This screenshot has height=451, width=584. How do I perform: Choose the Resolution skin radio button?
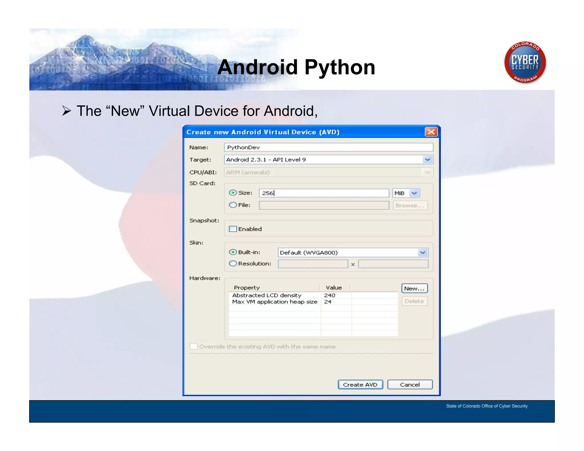point(233,263)
